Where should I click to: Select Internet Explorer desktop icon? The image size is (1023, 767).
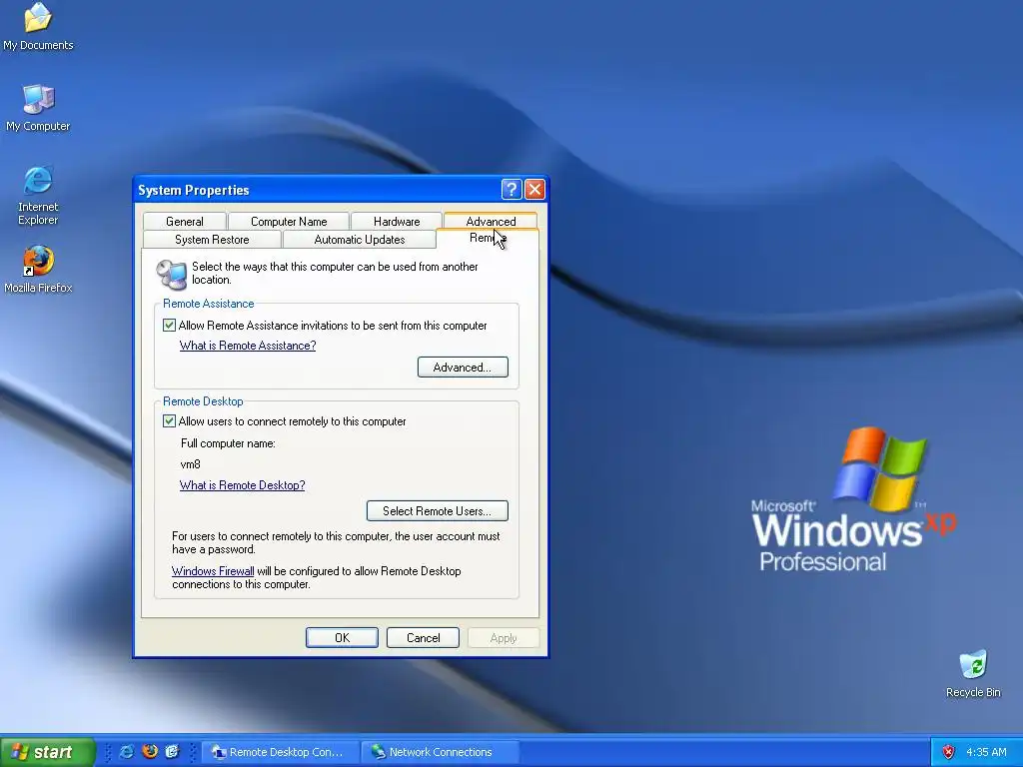click(38, 196)
